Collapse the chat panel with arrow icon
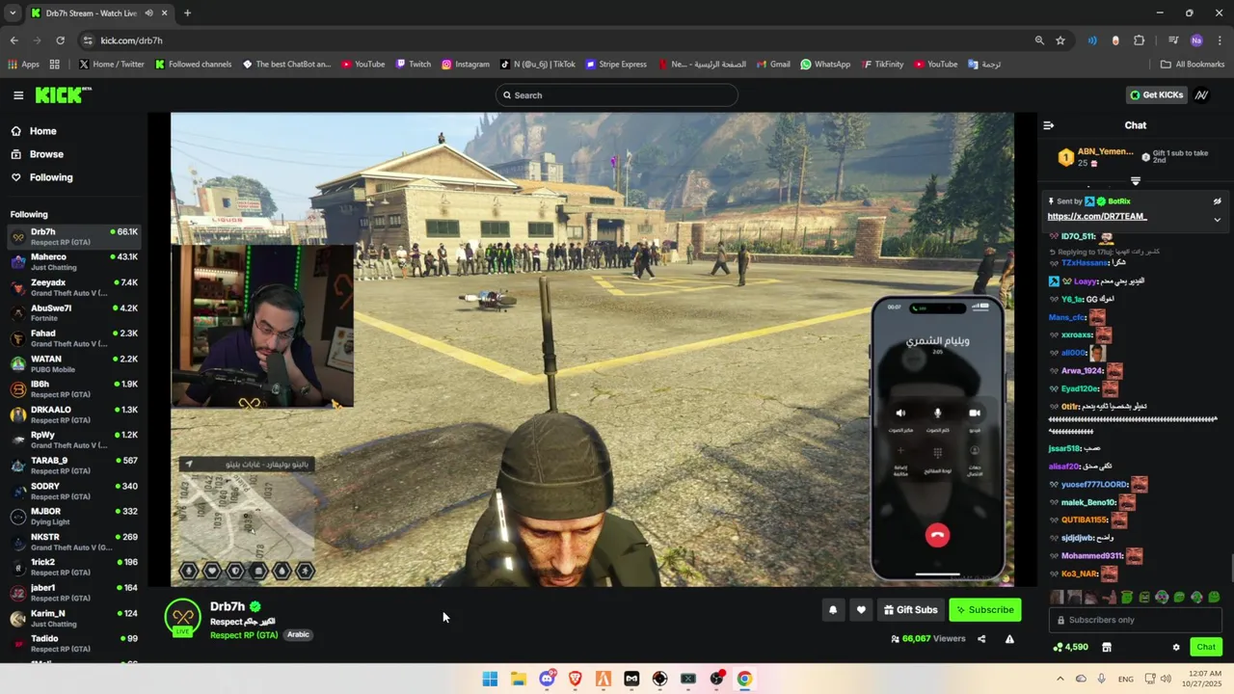 [x=1049, y=125]
